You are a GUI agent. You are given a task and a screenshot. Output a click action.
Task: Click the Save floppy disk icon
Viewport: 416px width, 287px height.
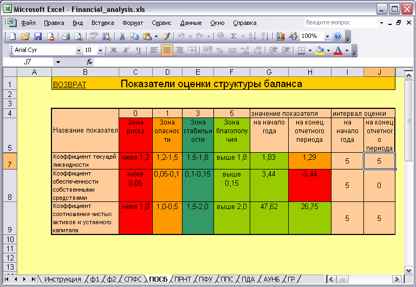38,36
